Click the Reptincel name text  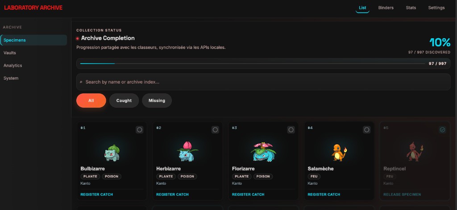[395, 169]
